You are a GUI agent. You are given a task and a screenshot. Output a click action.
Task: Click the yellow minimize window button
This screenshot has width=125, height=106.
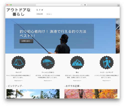coord(9,5)
